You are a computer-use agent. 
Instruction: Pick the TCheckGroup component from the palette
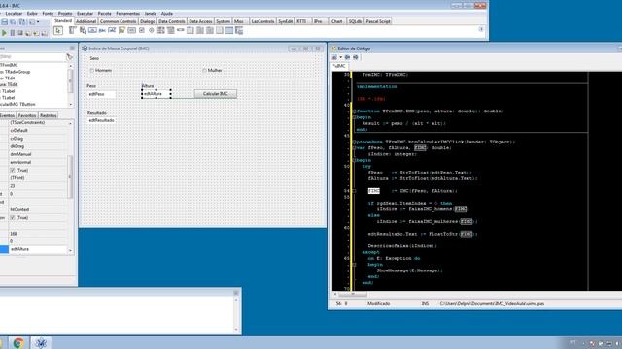tap(210, 30)
